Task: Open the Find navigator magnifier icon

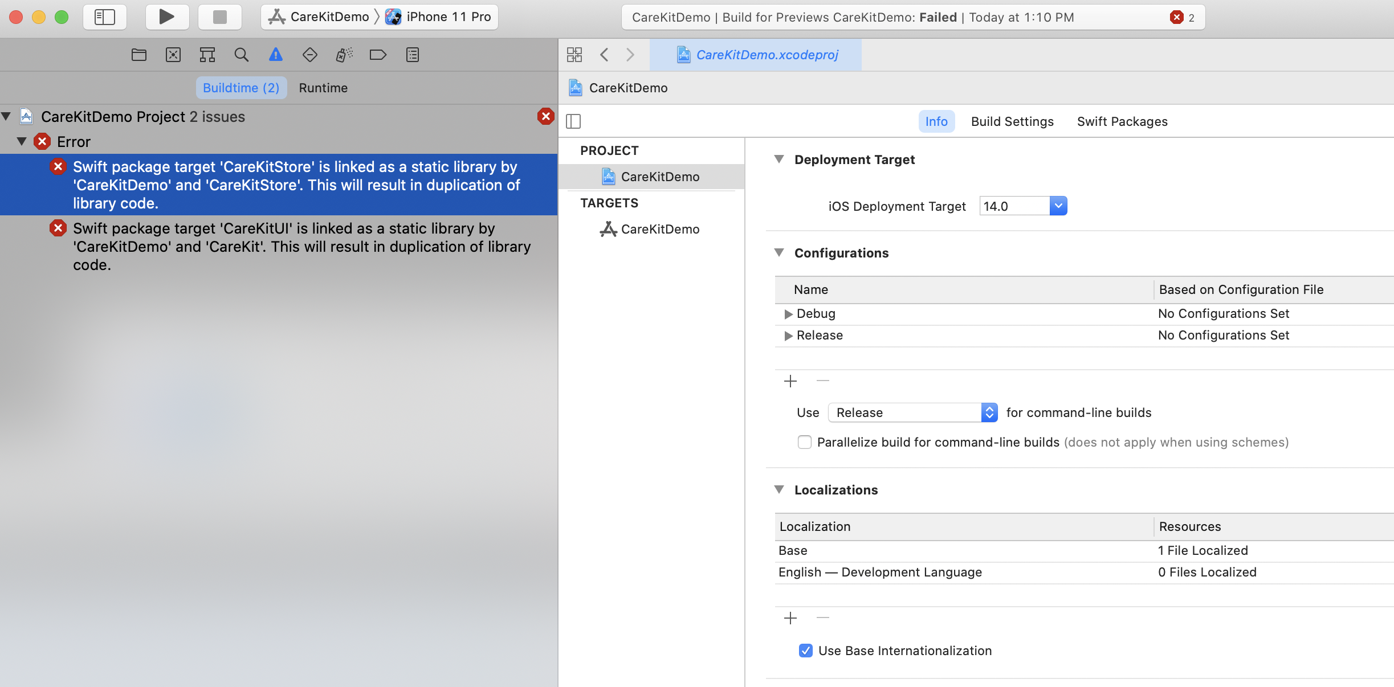Action: coord(241,55)
